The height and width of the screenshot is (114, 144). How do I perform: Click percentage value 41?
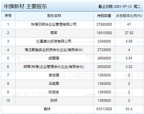(x=129, y=24)
